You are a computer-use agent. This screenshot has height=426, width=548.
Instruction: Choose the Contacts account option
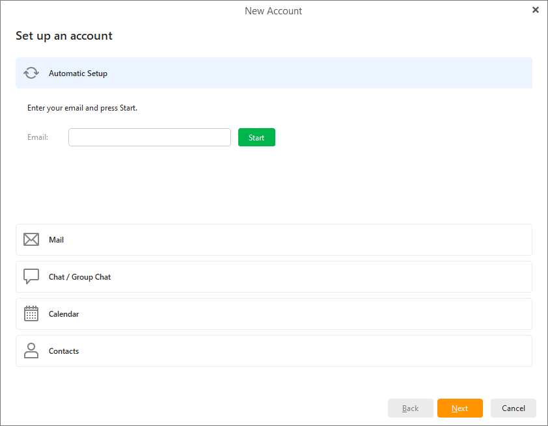[273, 351]
